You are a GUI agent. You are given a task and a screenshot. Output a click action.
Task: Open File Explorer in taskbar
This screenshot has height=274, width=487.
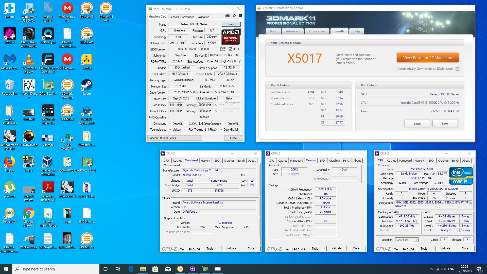pos(143,269)
